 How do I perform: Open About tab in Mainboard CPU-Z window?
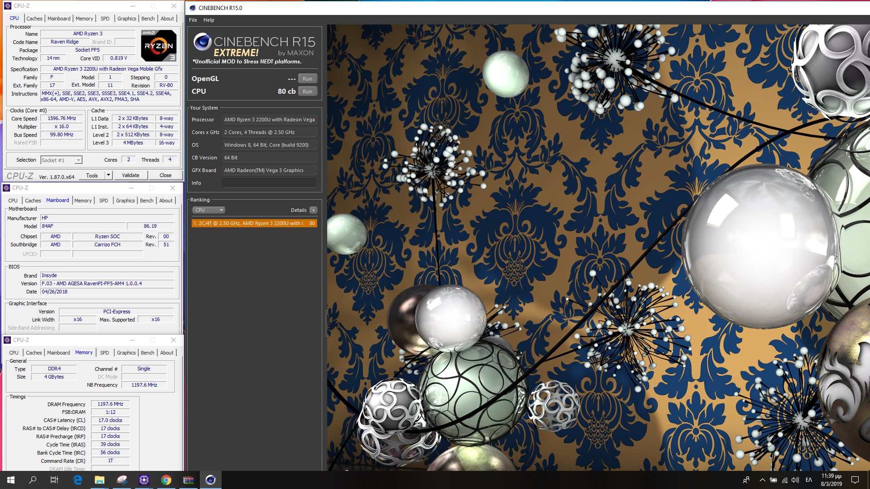tap(166, 201)
